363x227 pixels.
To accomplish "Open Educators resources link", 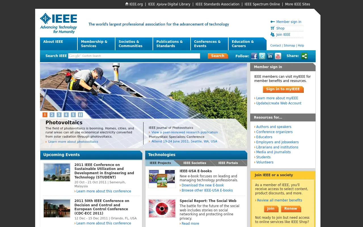I will point(264,137).
